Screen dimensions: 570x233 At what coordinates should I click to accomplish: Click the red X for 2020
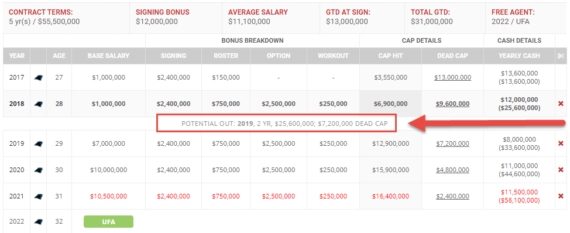561,170
